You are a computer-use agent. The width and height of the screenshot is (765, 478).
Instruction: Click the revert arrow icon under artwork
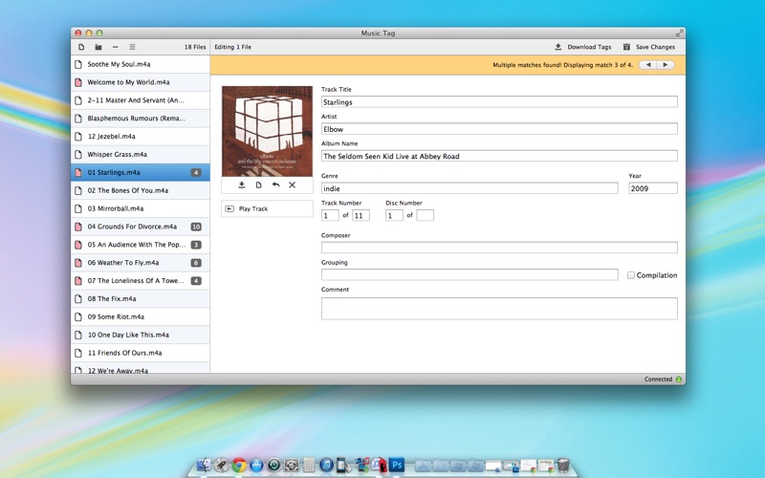tap(275, 185)
